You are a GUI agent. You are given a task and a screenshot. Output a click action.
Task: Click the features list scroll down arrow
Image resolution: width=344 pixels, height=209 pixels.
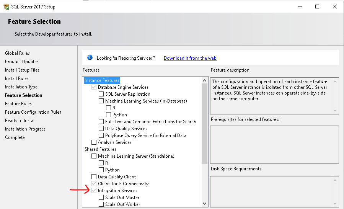204,204
